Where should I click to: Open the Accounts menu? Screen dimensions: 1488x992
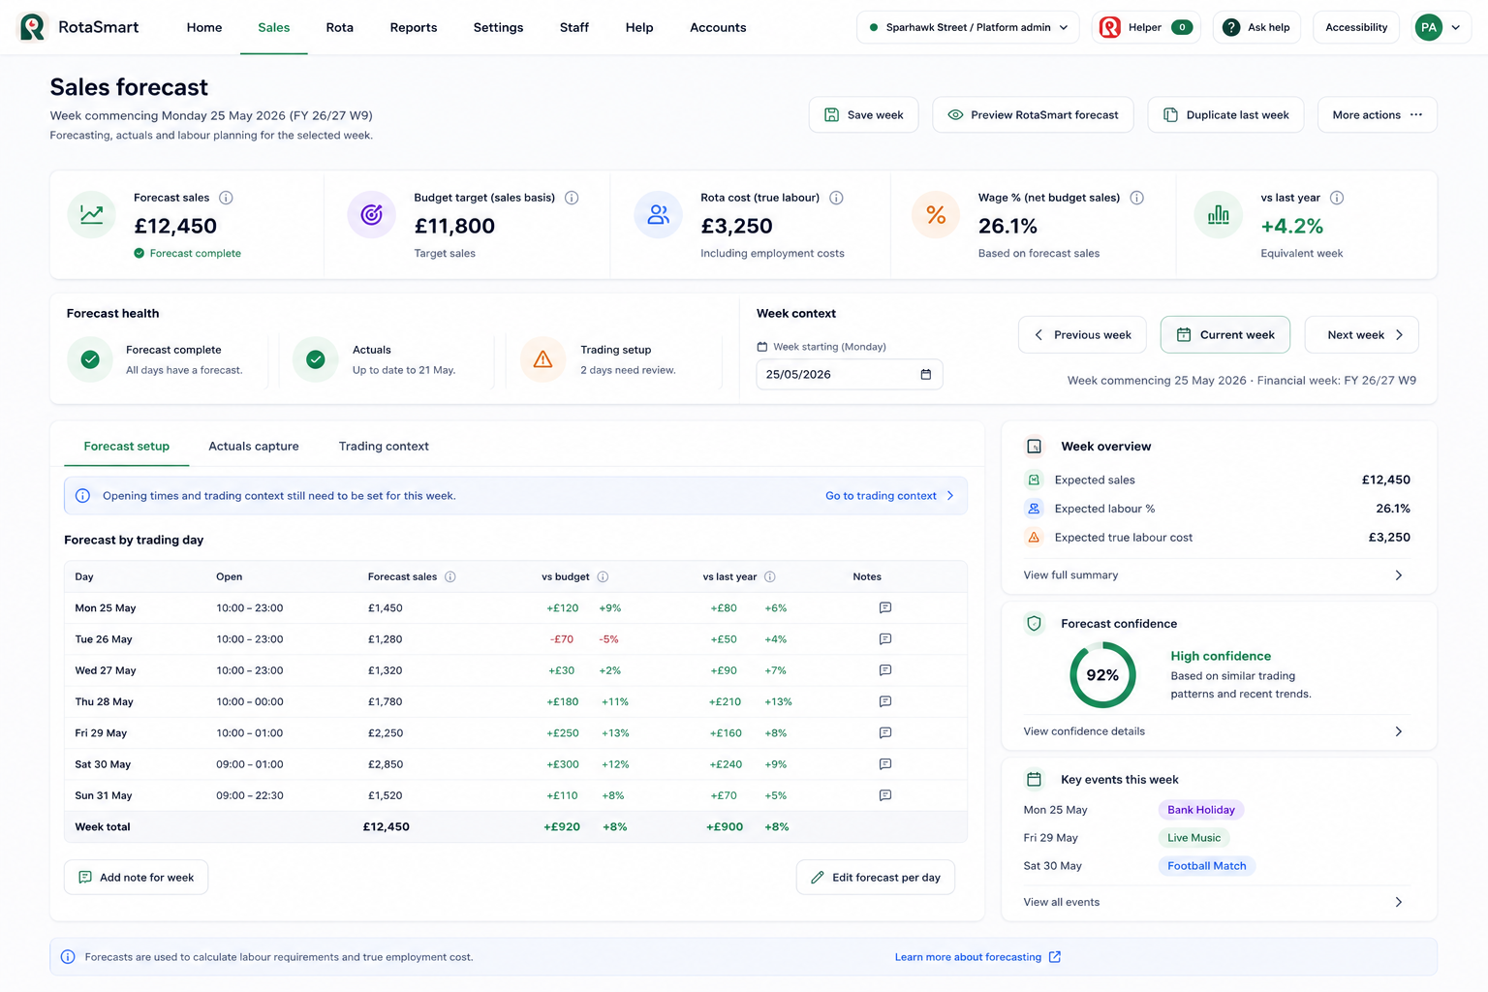[718, 27]
